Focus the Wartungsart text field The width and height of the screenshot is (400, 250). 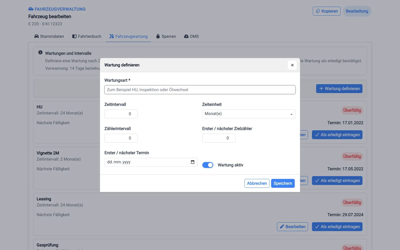[200, 90]
